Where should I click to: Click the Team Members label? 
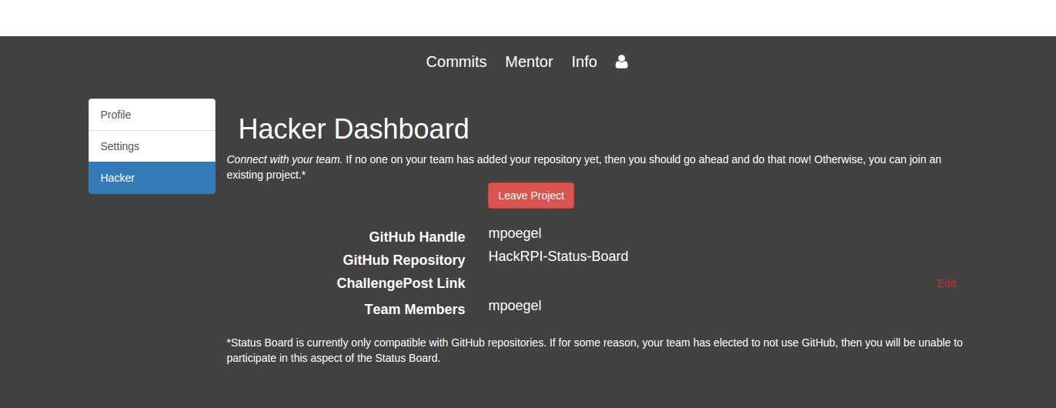tap(414, 309)
